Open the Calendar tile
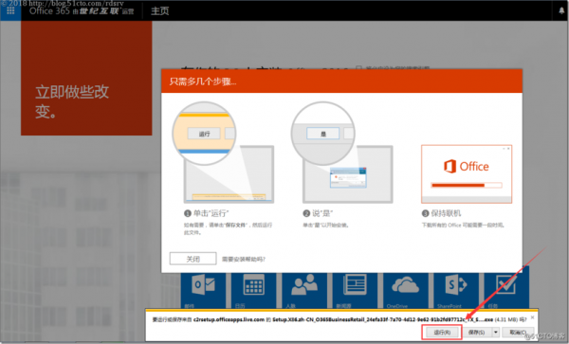 click(253, 291)
